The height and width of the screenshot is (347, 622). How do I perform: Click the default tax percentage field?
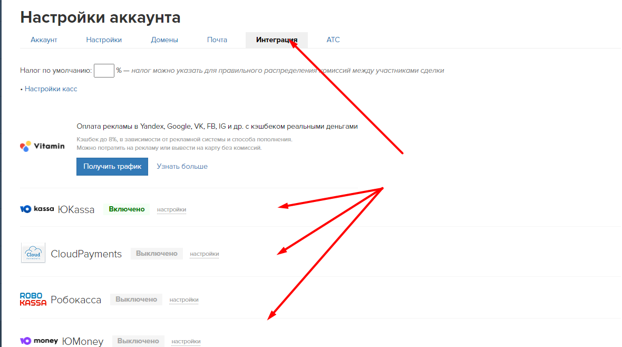coord(104,71)
